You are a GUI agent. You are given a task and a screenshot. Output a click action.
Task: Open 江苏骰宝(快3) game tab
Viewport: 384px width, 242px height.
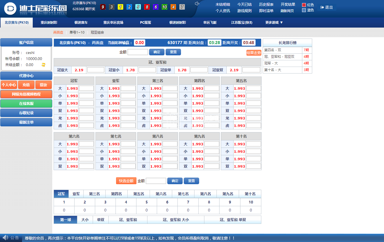click(x=242, y=23)
